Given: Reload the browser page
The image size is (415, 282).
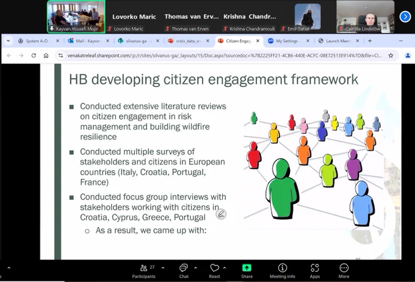Looking at the screenshot, I should 34,56.
